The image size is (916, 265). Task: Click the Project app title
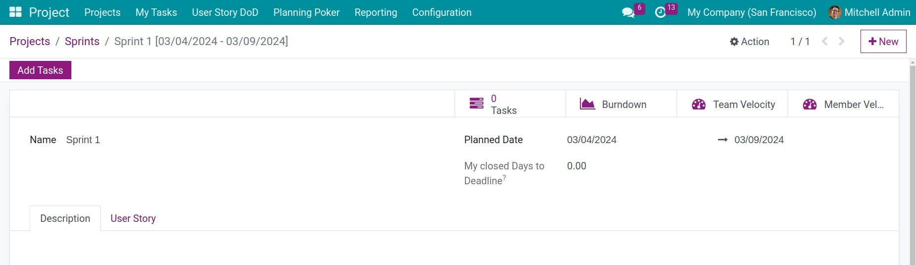point(49,12)
